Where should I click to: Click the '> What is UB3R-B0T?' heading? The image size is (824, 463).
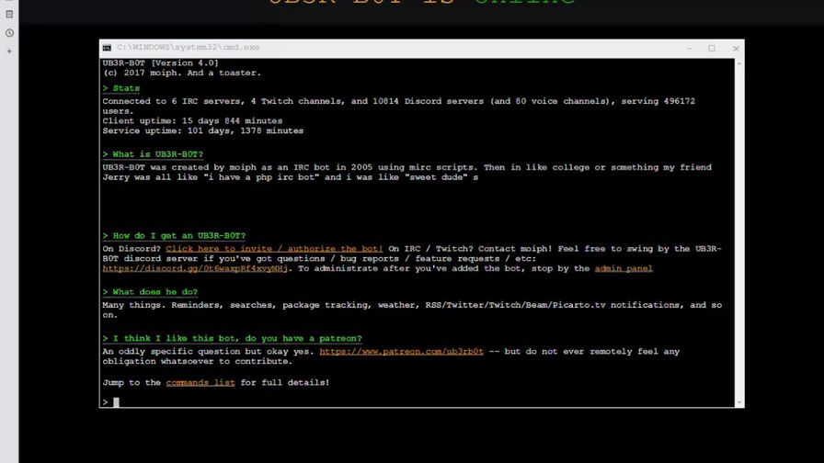(153, 154)
